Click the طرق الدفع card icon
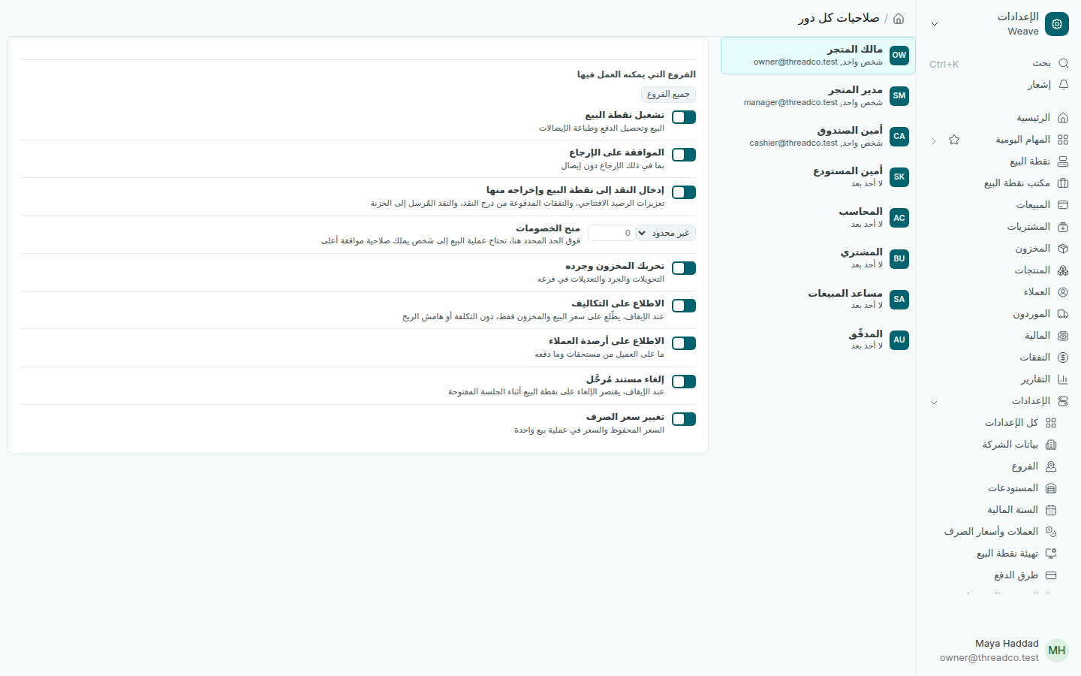Screen dimensions: 1081x676 pos(1051,575)
